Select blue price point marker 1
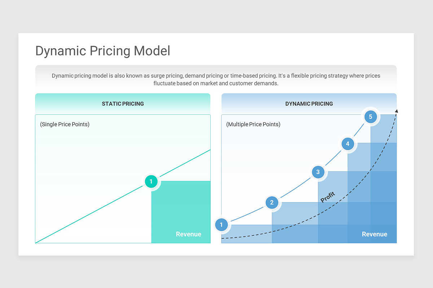 click(221, 225)
